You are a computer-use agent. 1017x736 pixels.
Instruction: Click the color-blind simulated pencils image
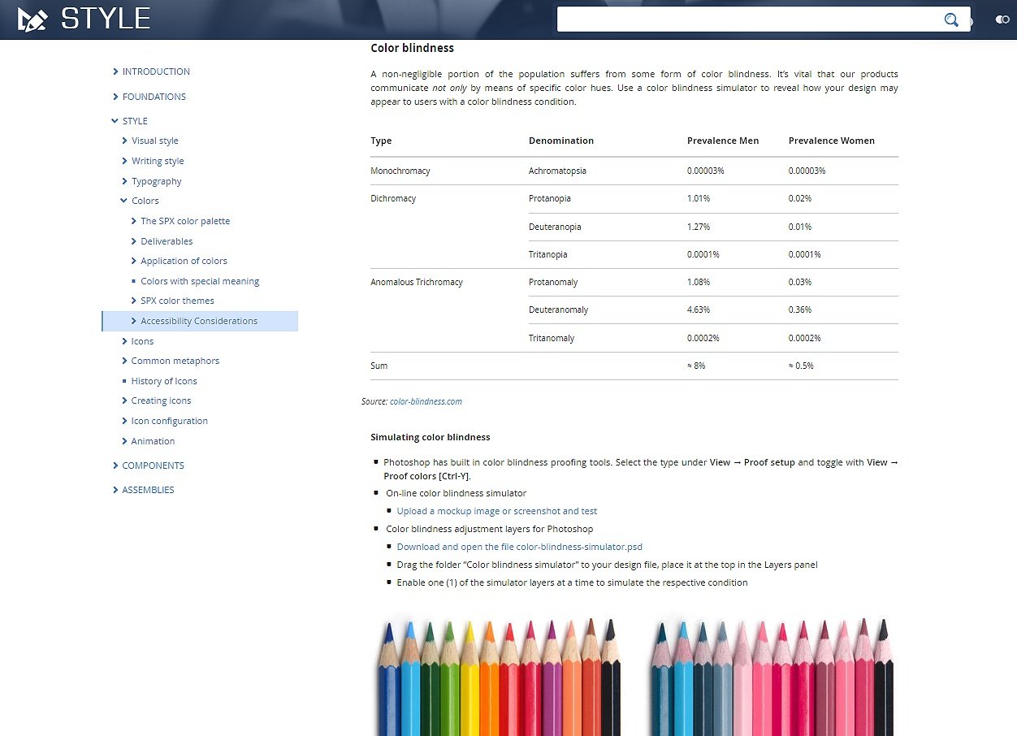click(x=772, y=676)
